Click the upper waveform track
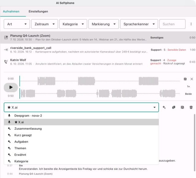 coord(100,81)
